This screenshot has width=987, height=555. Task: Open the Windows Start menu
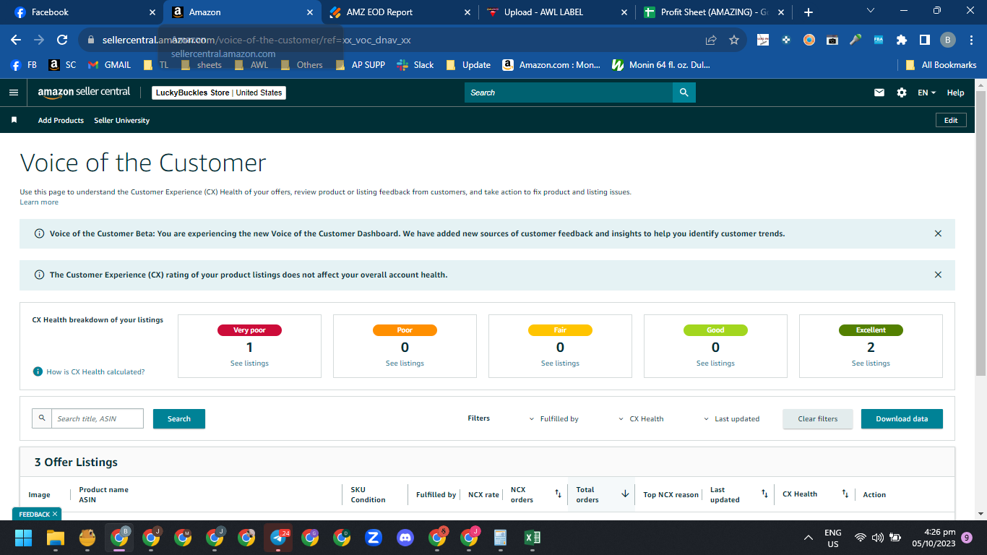(24, 538)
